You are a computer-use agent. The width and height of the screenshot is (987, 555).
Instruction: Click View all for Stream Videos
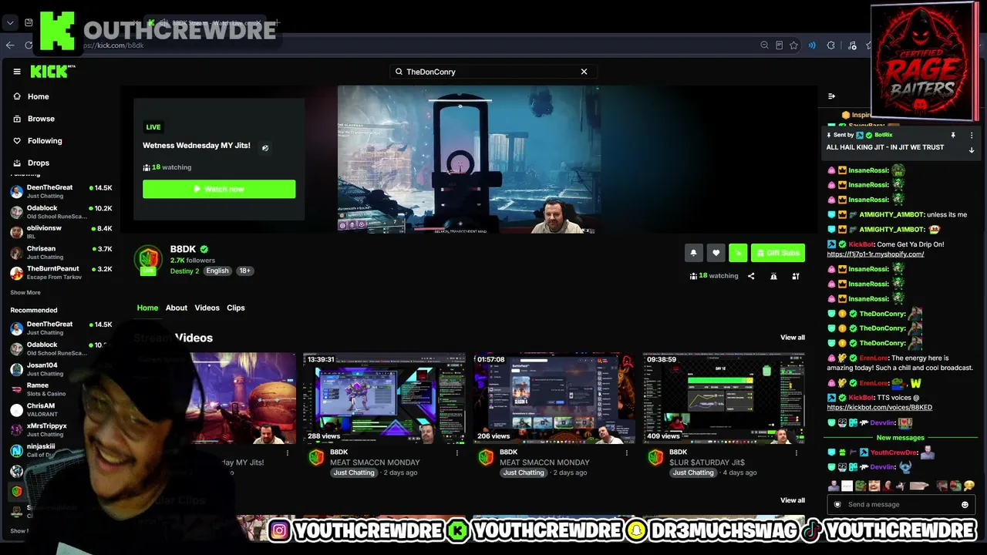[x=793, y=338]
